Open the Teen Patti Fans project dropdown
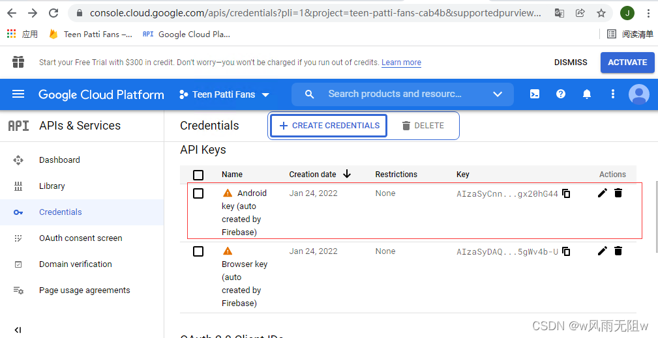 coord(224,94)
